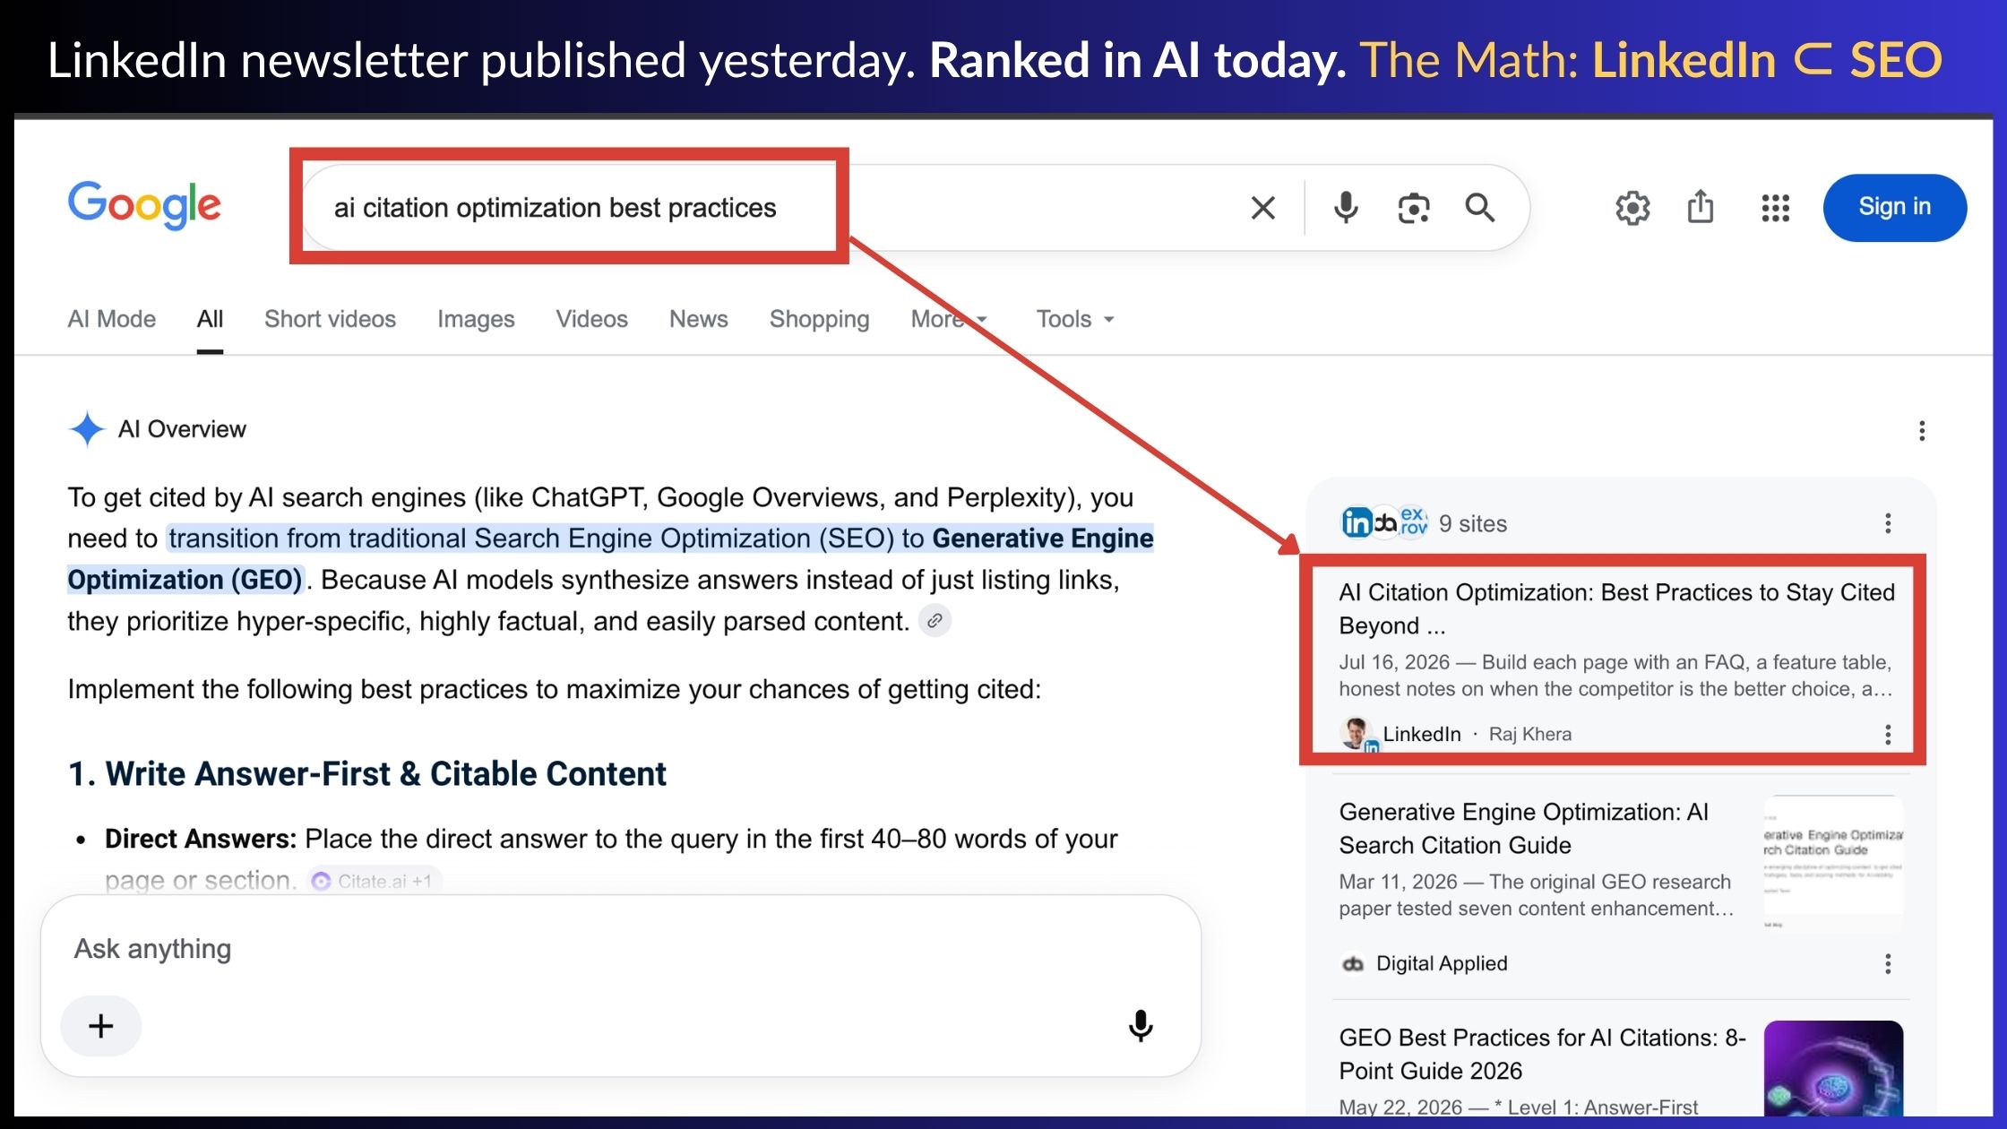
Task: Open AI Overview three-dot menu
Action: pos(1921,431)
